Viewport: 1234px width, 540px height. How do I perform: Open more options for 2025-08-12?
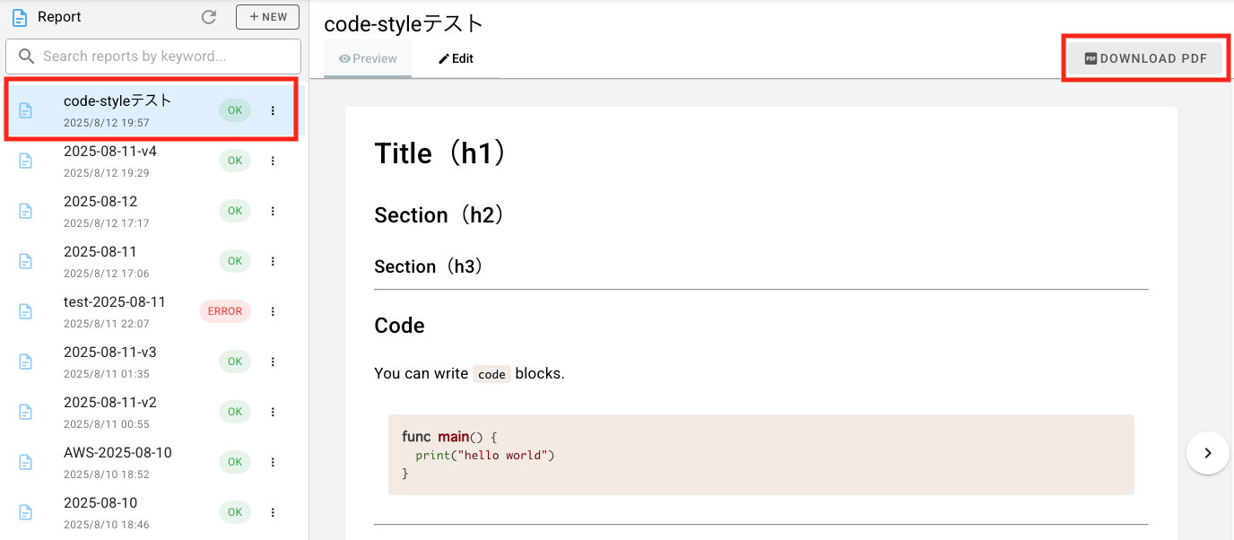274,212
